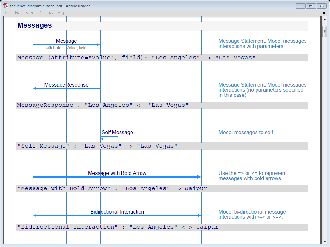Open the Window menu
330x247 pixels.
click(x=45, y=13)
